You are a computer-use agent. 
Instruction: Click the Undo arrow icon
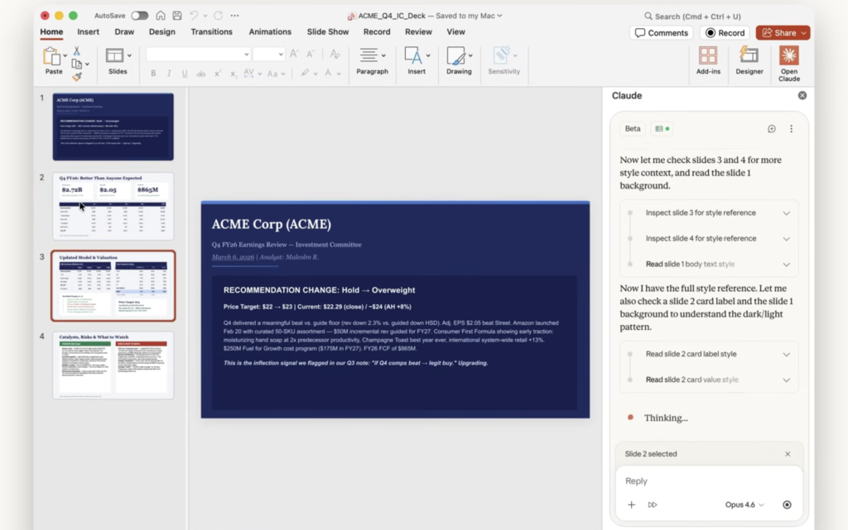tap(194, 16)
